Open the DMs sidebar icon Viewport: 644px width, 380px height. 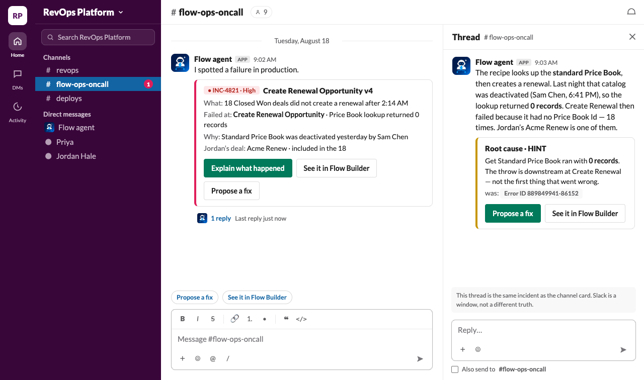pos(18,74)
